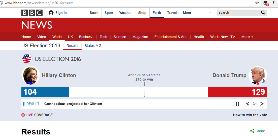Screen dimensions: 278x140
Task: Click Clinton's blue 104 electoral vote bar
Action: (x=45, y=92)
